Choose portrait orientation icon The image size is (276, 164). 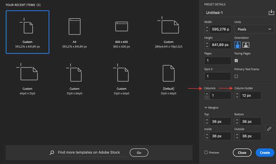[x=237, y=45]
